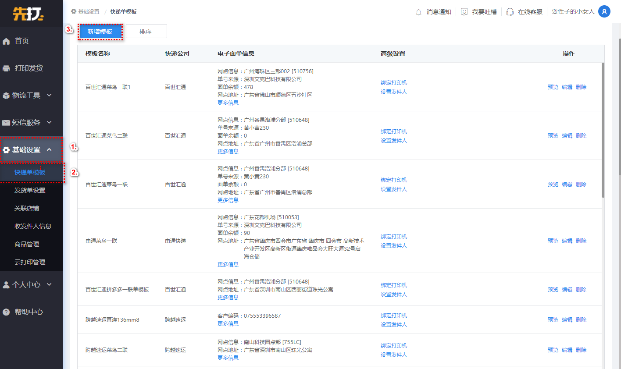Preview the 百世汇通菜鸟一联1 template
Image resolution: width=621 pixels, height=369 pixels.
coord(553,87)
